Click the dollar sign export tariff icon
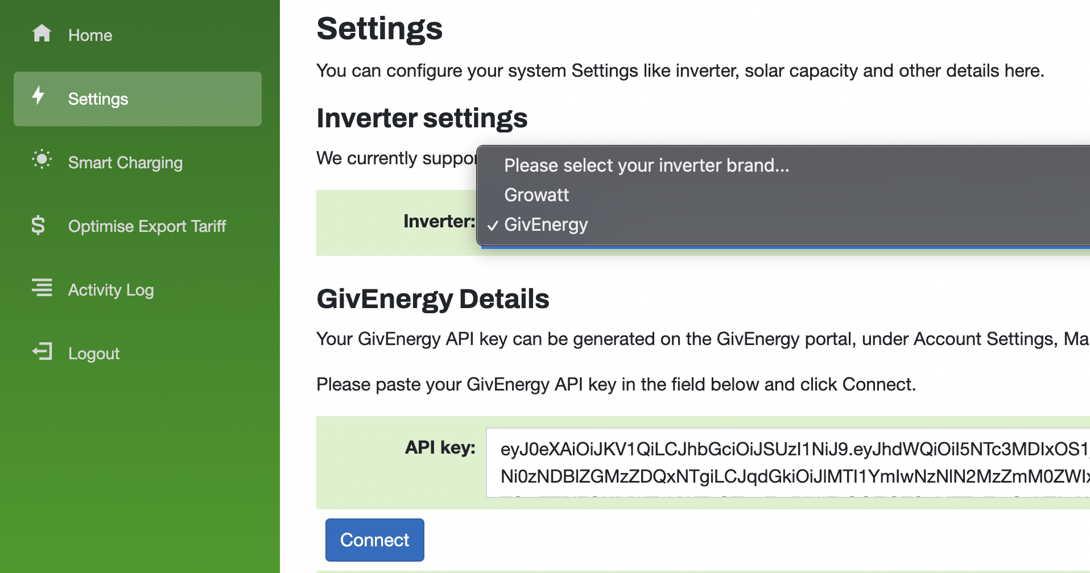This screenshot has width=1090, height=573. point(38,225)
